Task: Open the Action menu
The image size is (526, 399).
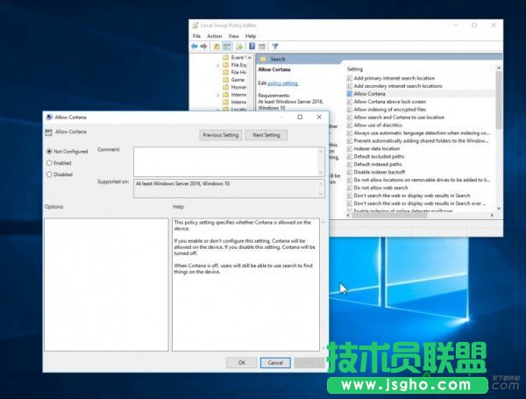Action: tap(215, 36)
